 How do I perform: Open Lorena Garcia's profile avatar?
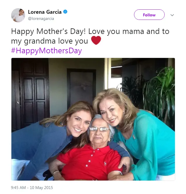tap(18, 15)
